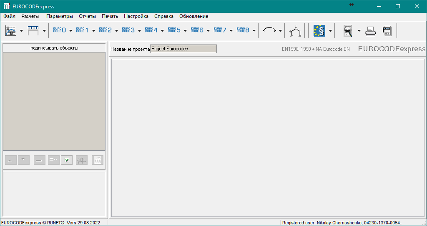Open the Расчеты menu

[30, 16]
